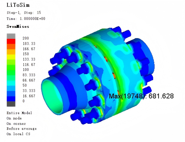
Task: Click the LiToSim title text
Action: [18, 5]
